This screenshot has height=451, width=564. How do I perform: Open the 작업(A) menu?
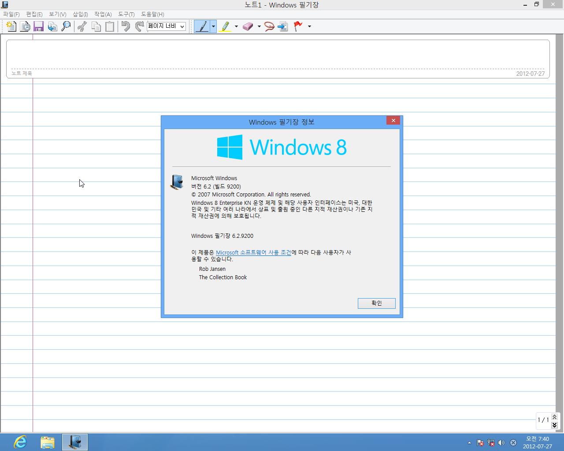(x=103, y=14)
